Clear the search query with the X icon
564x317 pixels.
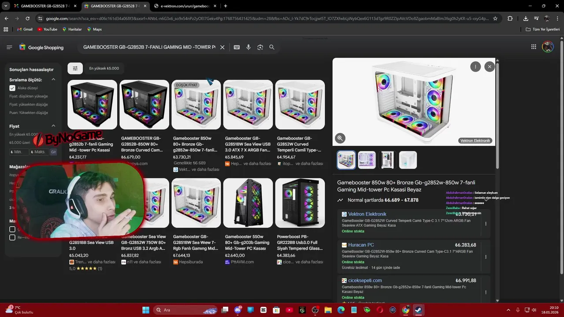(x=223, y=47)
